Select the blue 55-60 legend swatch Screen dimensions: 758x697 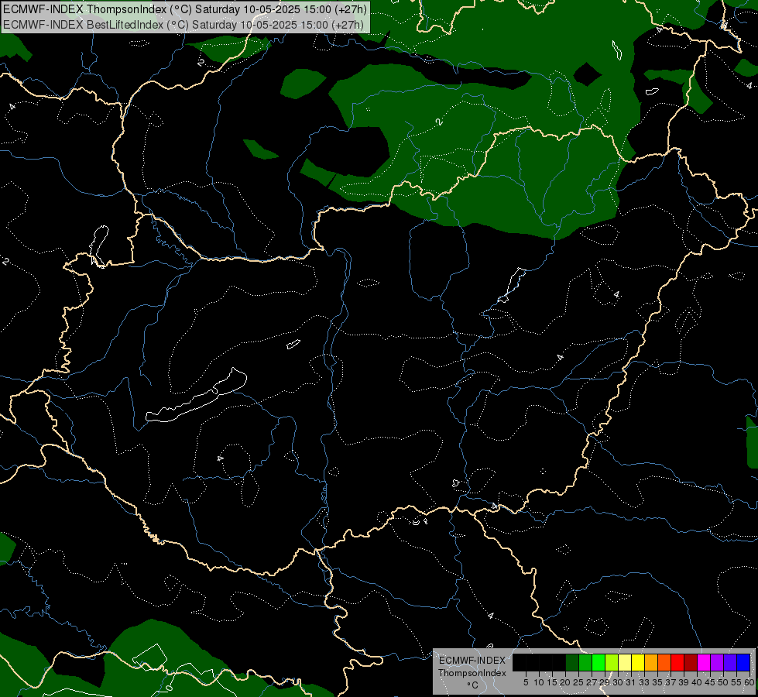pyautogui.click(x=743, y=662)
